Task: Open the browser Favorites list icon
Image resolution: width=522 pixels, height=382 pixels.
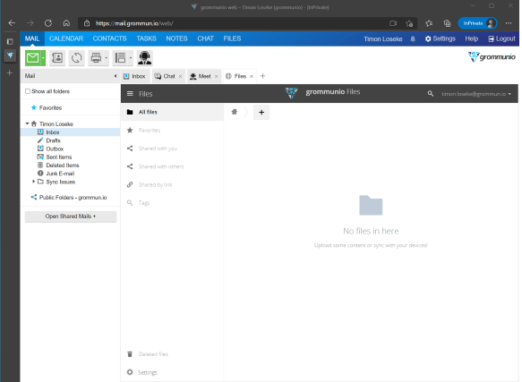Action: (429, 23)
